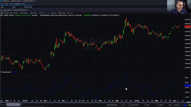Toggle the highlighted blue toolbar button

pyautogui.click(x=48, y=13)
